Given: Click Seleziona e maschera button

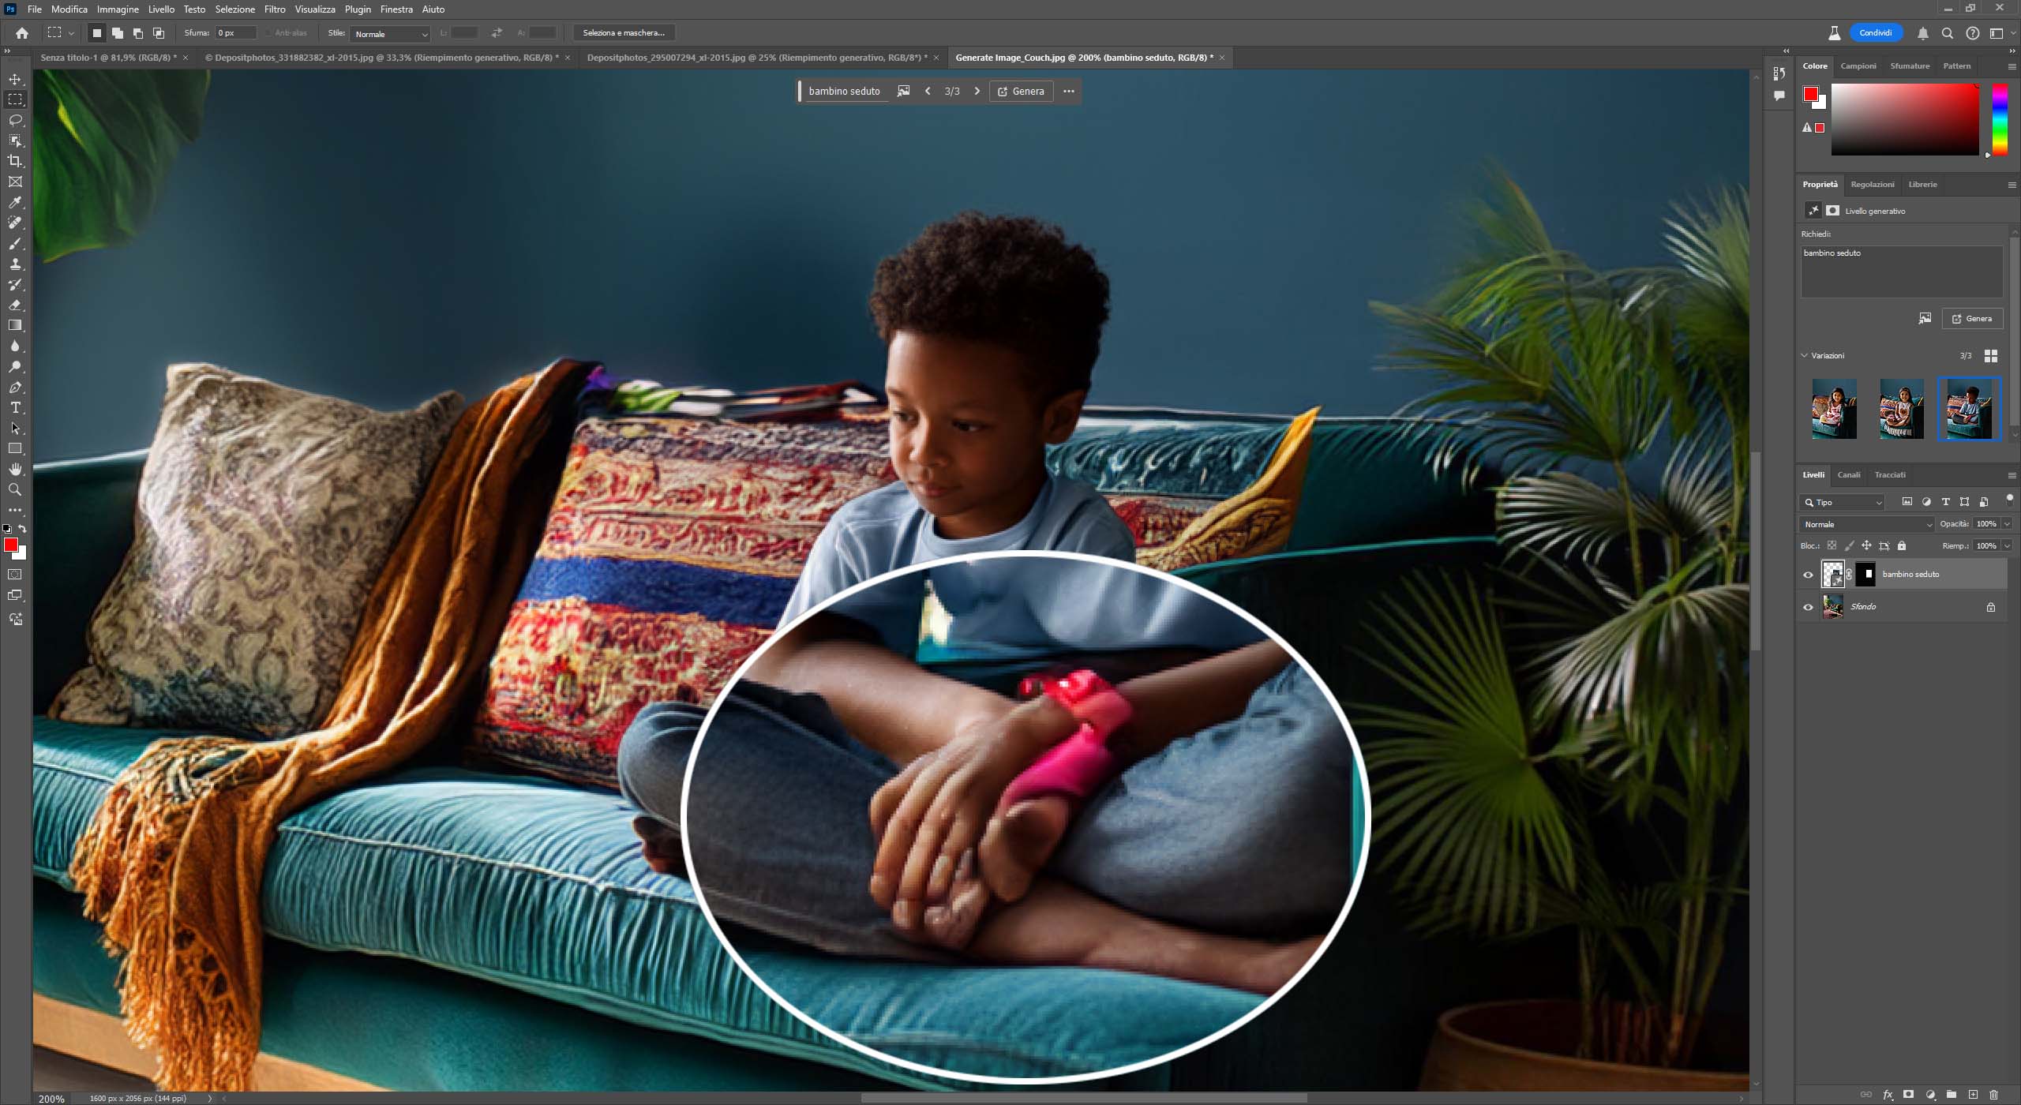Looking at the screenshot, I should point(623,33).
